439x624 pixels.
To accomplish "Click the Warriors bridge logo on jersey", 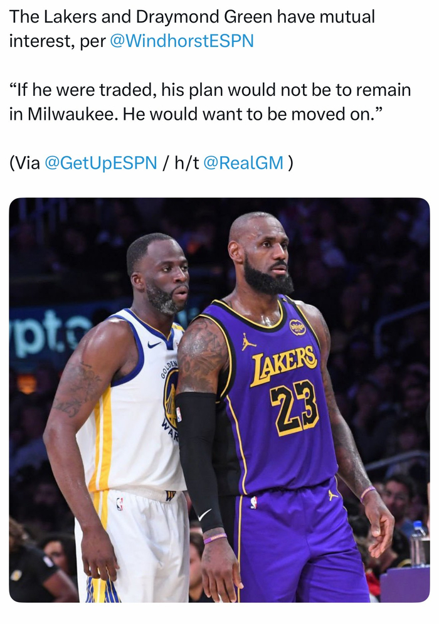I will point(171,398).
